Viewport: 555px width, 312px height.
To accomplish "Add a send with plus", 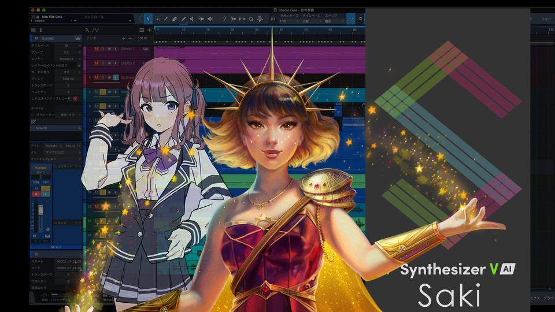I will [x=80, y=222].
